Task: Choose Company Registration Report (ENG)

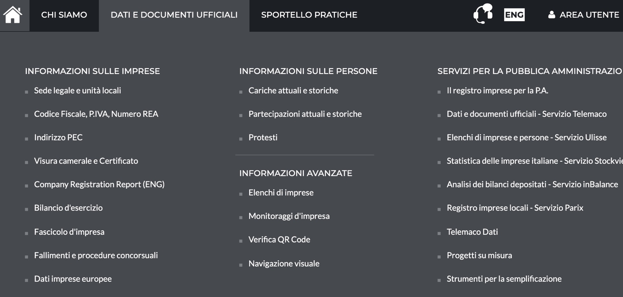Action: tap(99, 184)
